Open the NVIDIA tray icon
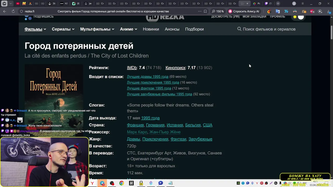This screenshot has width=333, height=187. click(238, 183)
